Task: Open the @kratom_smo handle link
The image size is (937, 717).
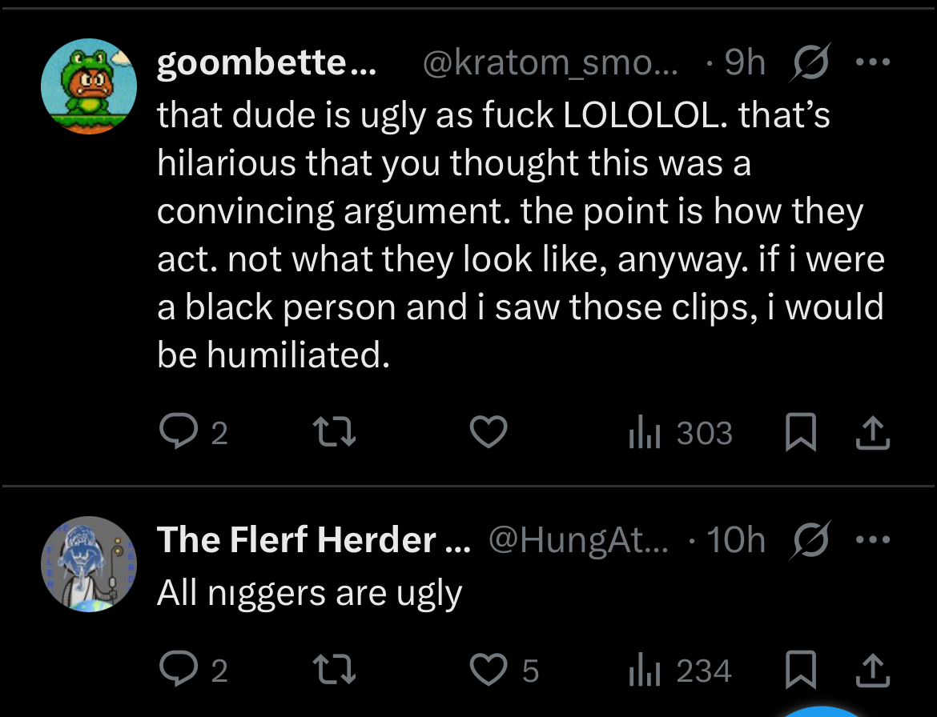Action: coord(549,63)
